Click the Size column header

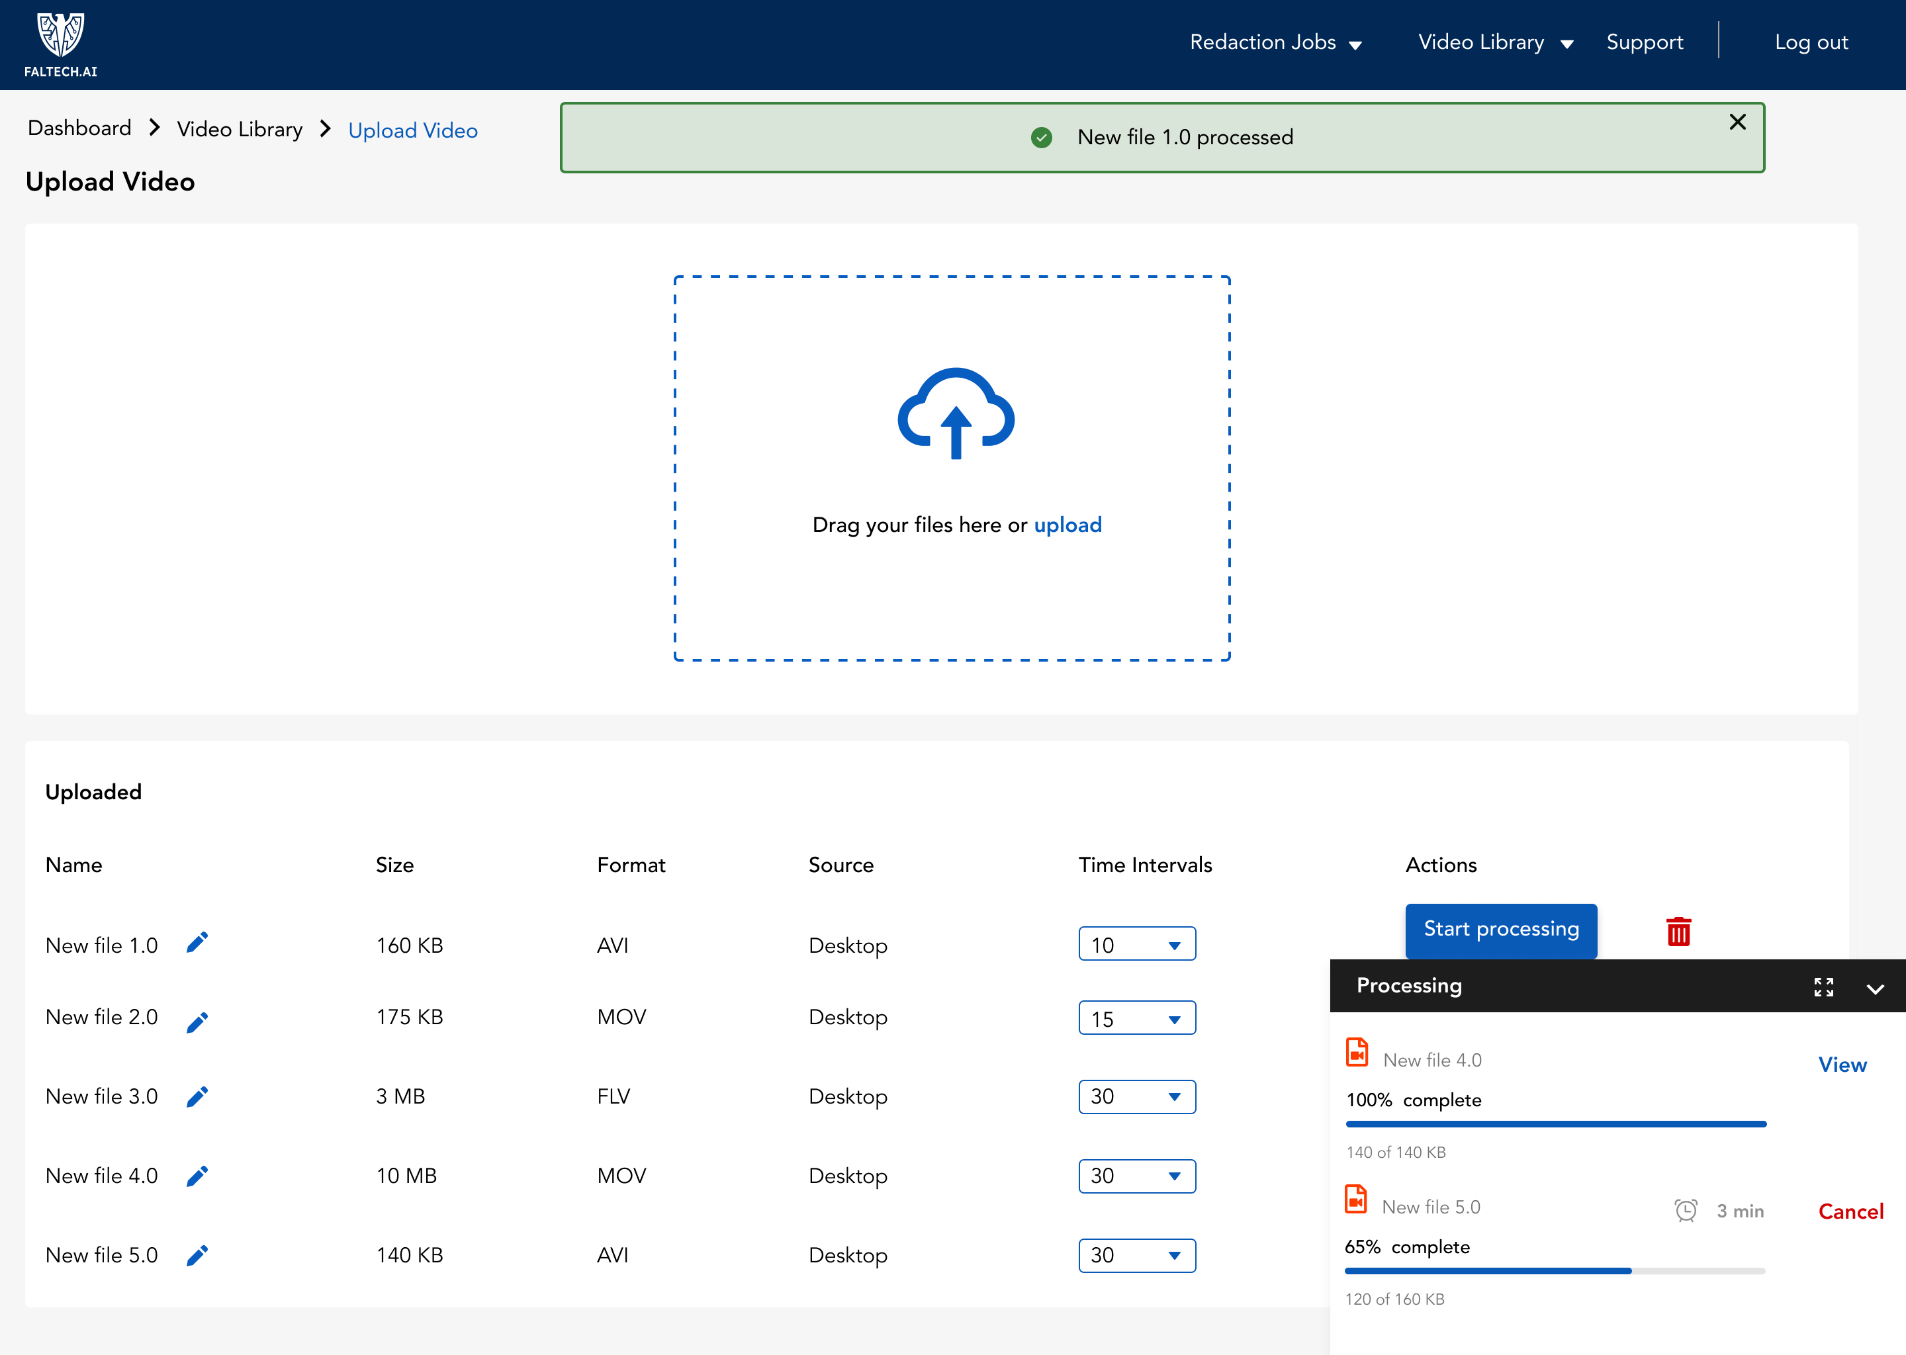(x=394, y=865)
